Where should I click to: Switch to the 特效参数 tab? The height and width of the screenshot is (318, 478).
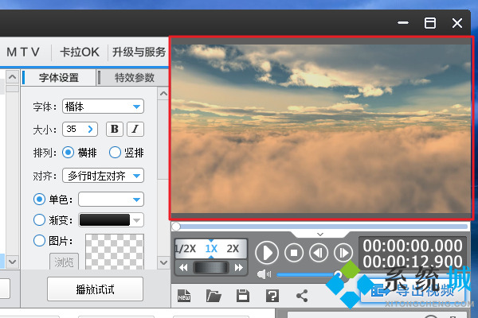coord(134,77)
